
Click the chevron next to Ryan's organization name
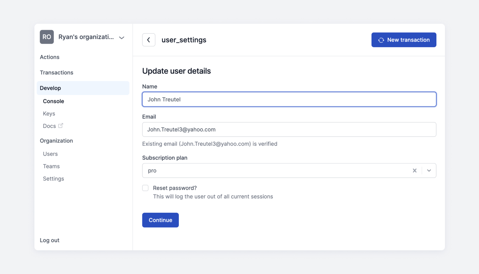click(x=121, y=37)
